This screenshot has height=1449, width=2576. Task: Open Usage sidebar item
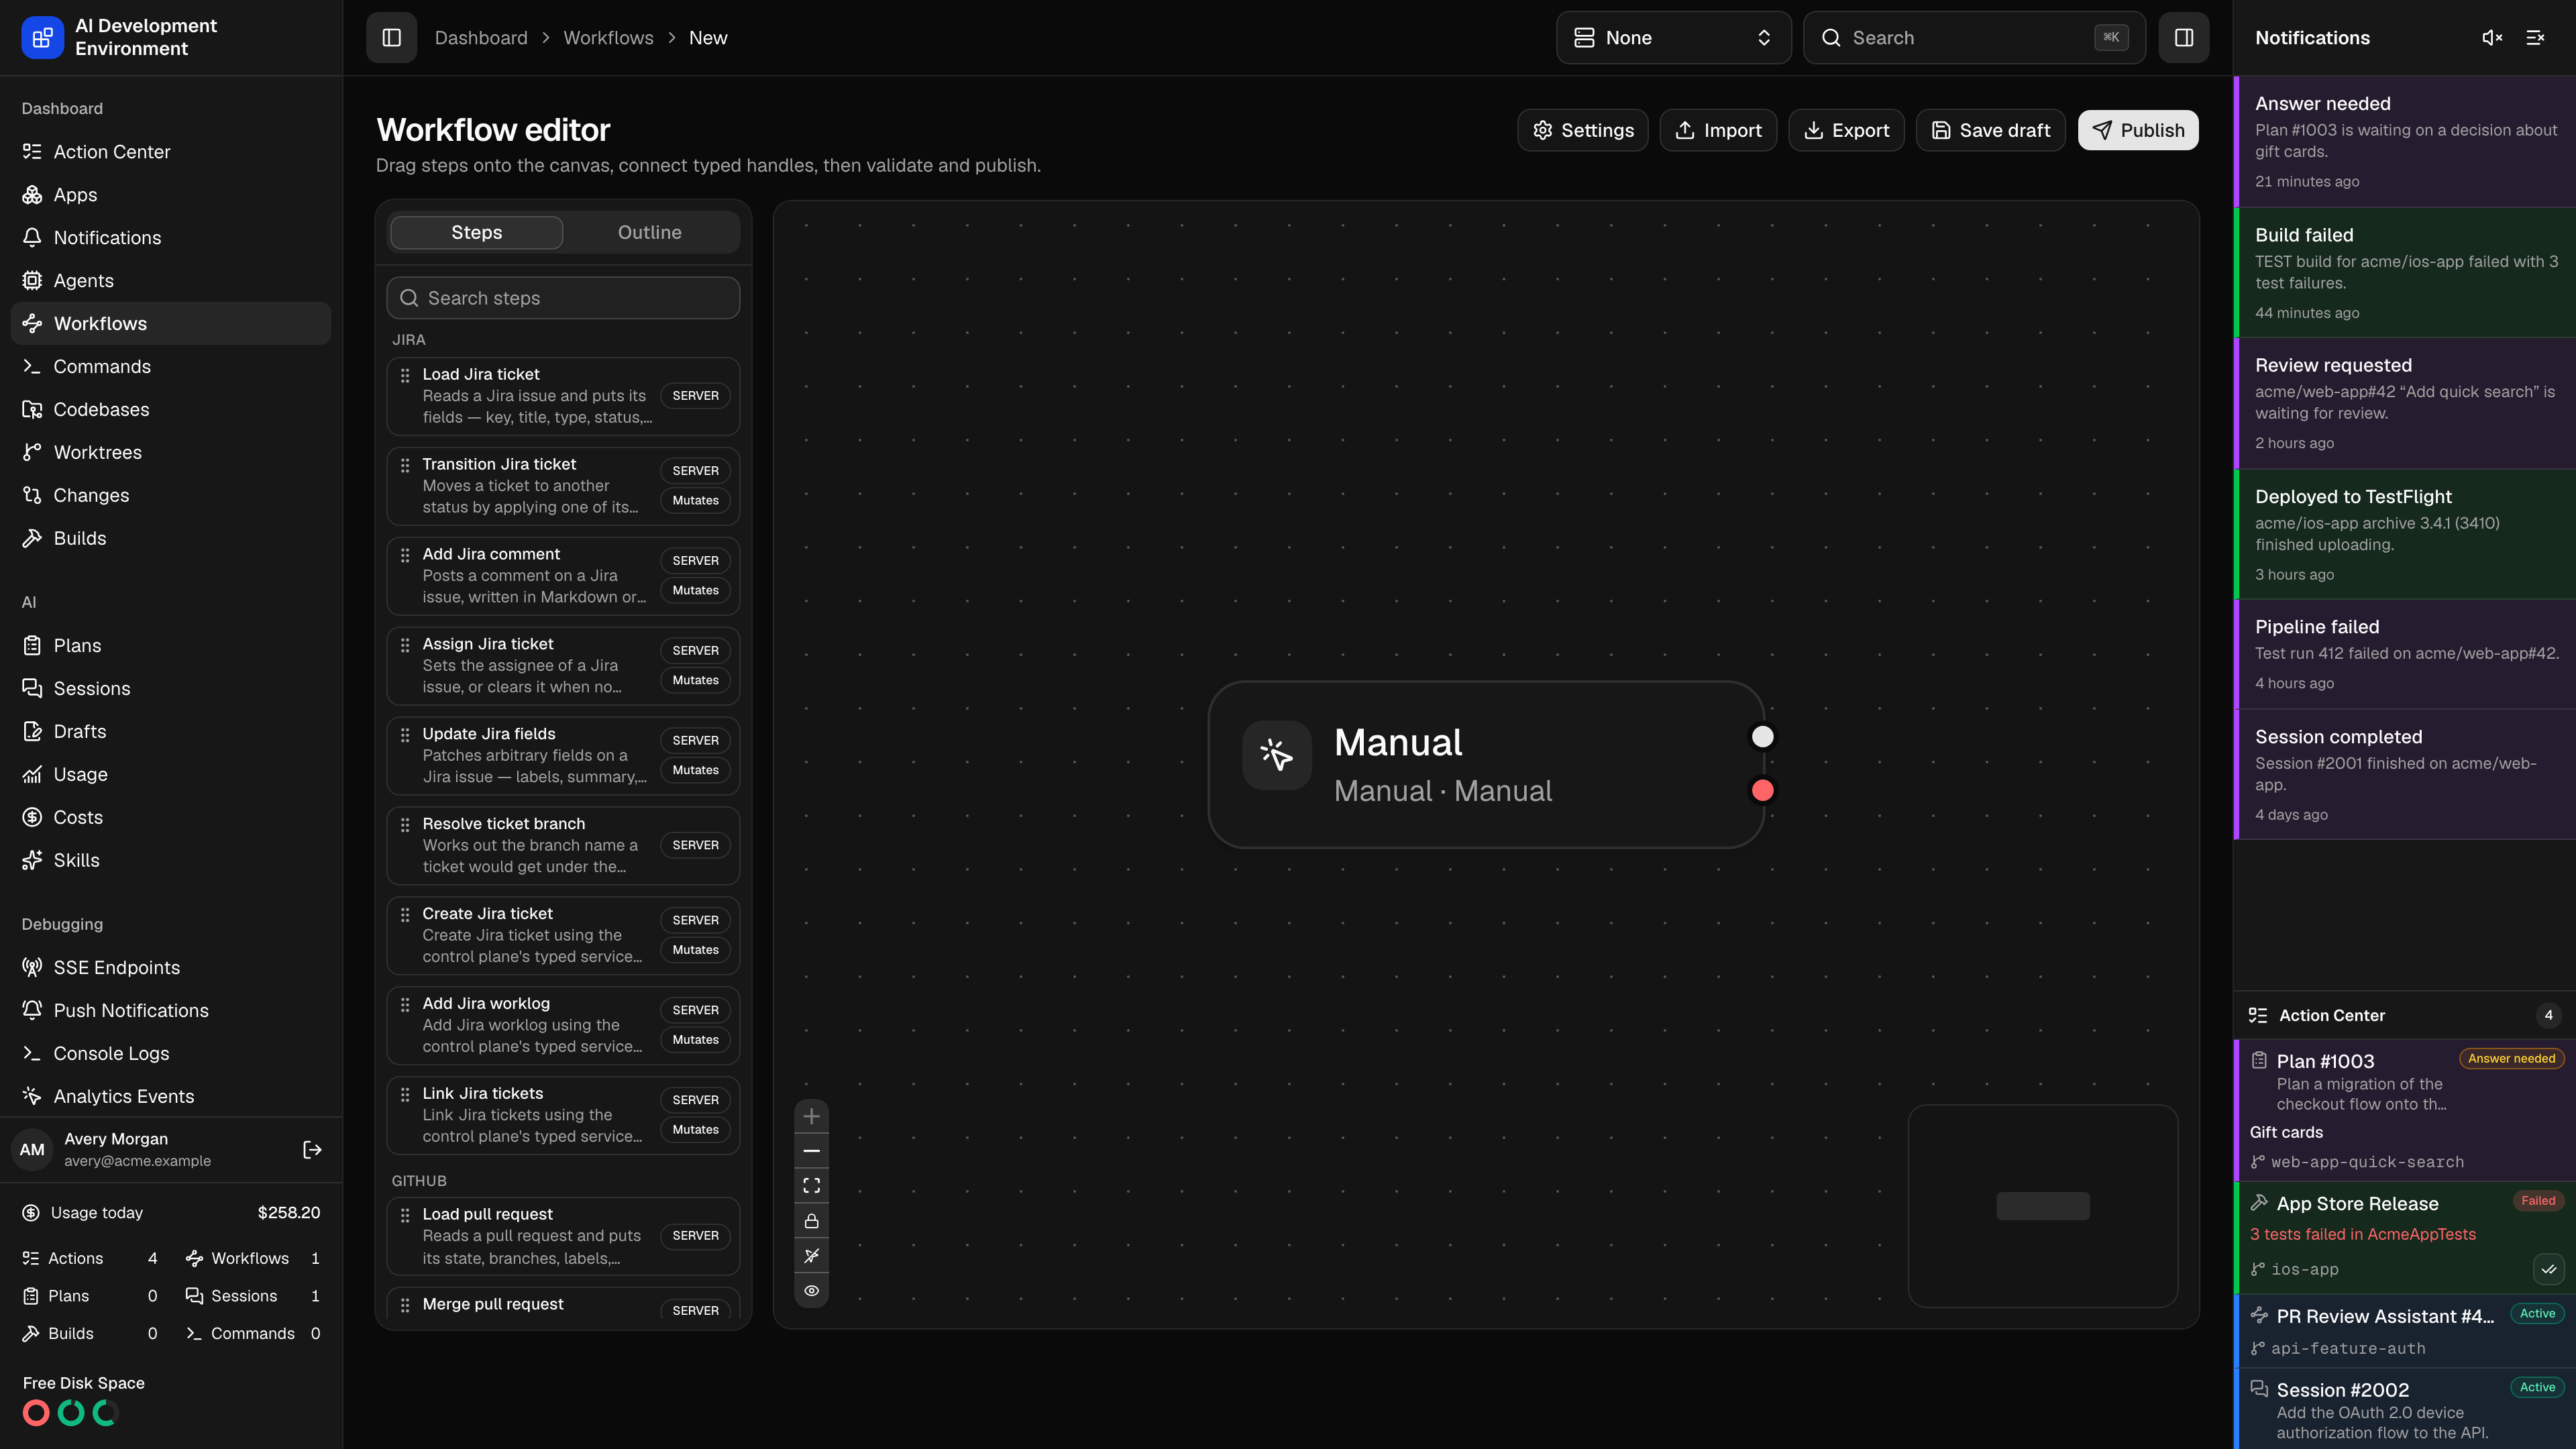click(171, 775)
